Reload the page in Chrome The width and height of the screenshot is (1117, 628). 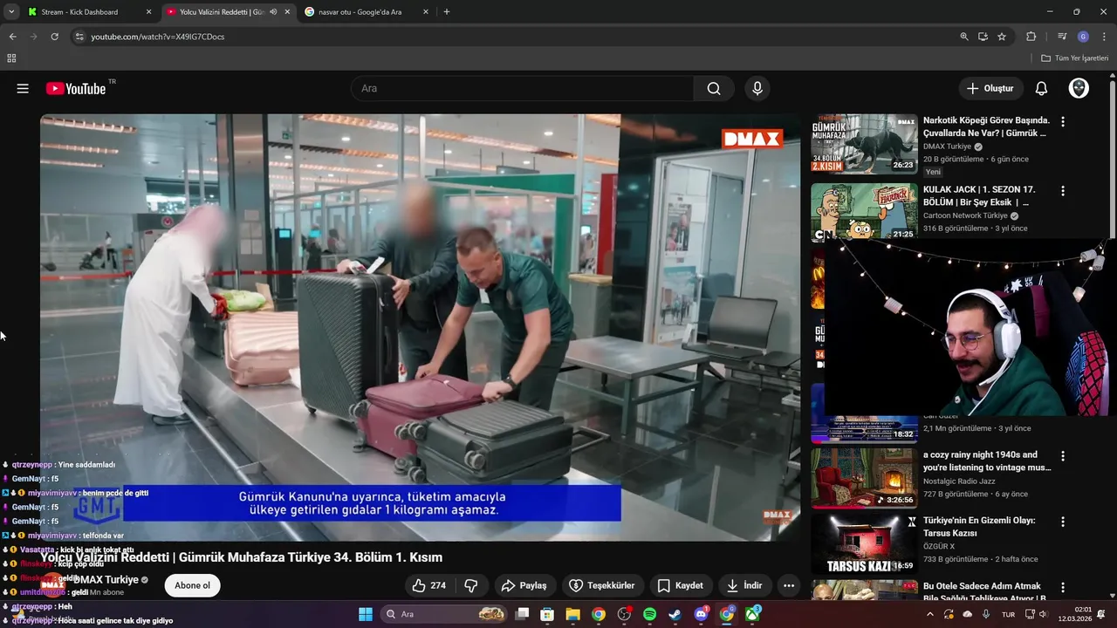coord(54,37)
